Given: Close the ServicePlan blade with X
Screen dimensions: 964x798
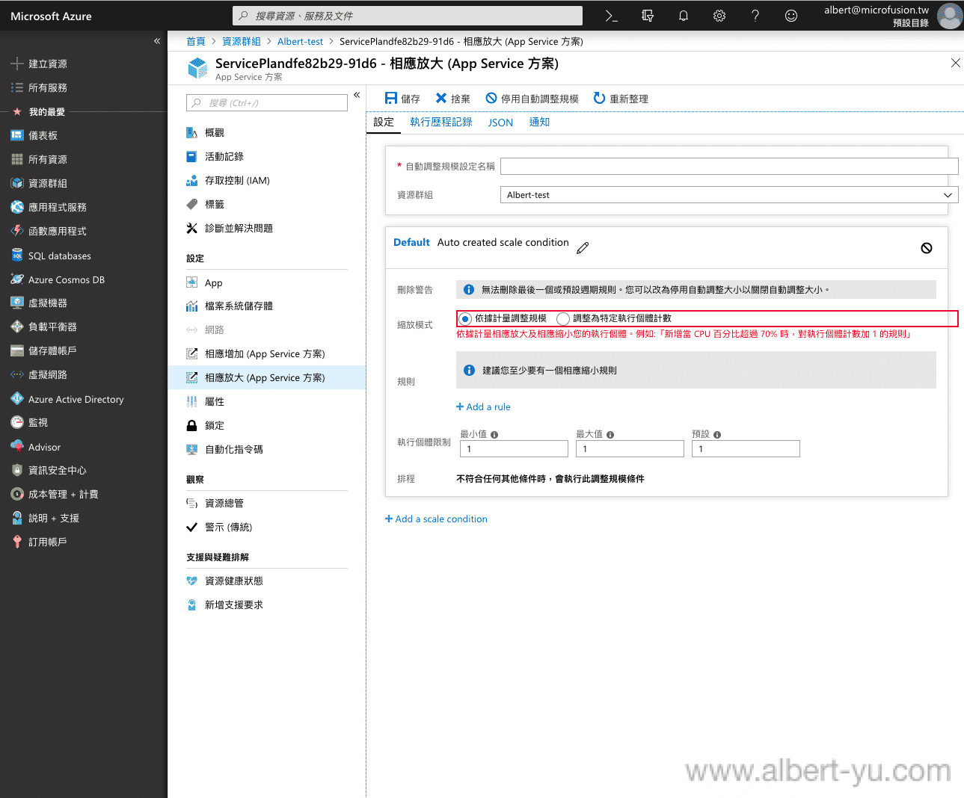Looking at the screenshot, I should pyautogui.click(x=955, y=63).
